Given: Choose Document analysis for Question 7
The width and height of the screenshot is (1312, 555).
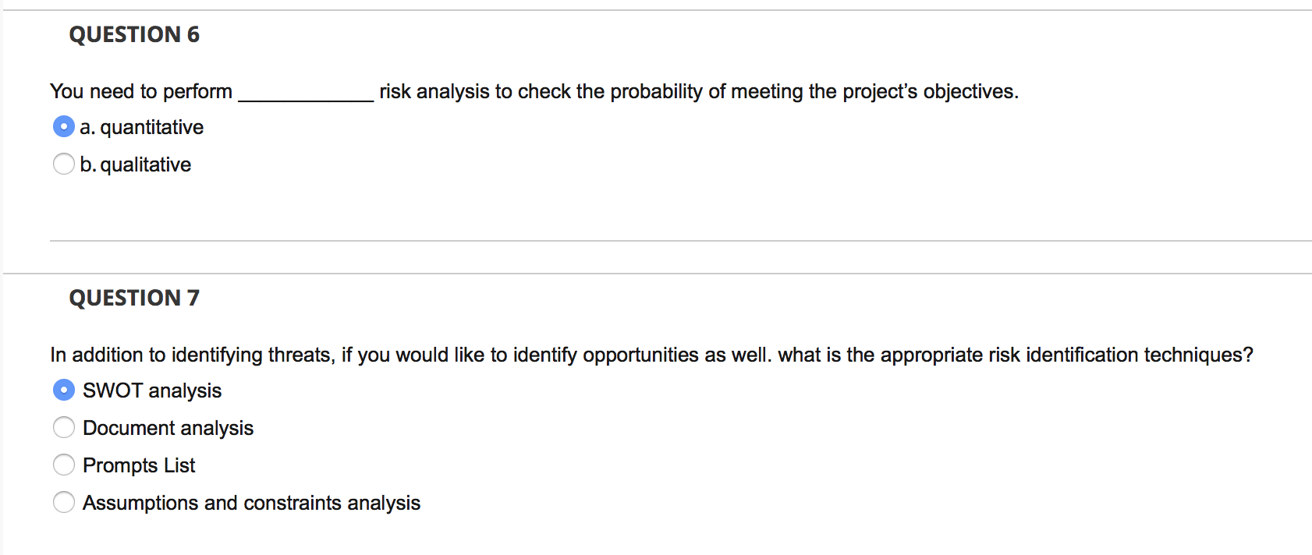Looking at the screenshot, I should pos(63,426).
